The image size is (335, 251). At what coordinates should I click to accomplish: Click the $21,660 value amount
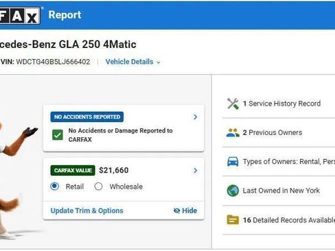[114, 170]
